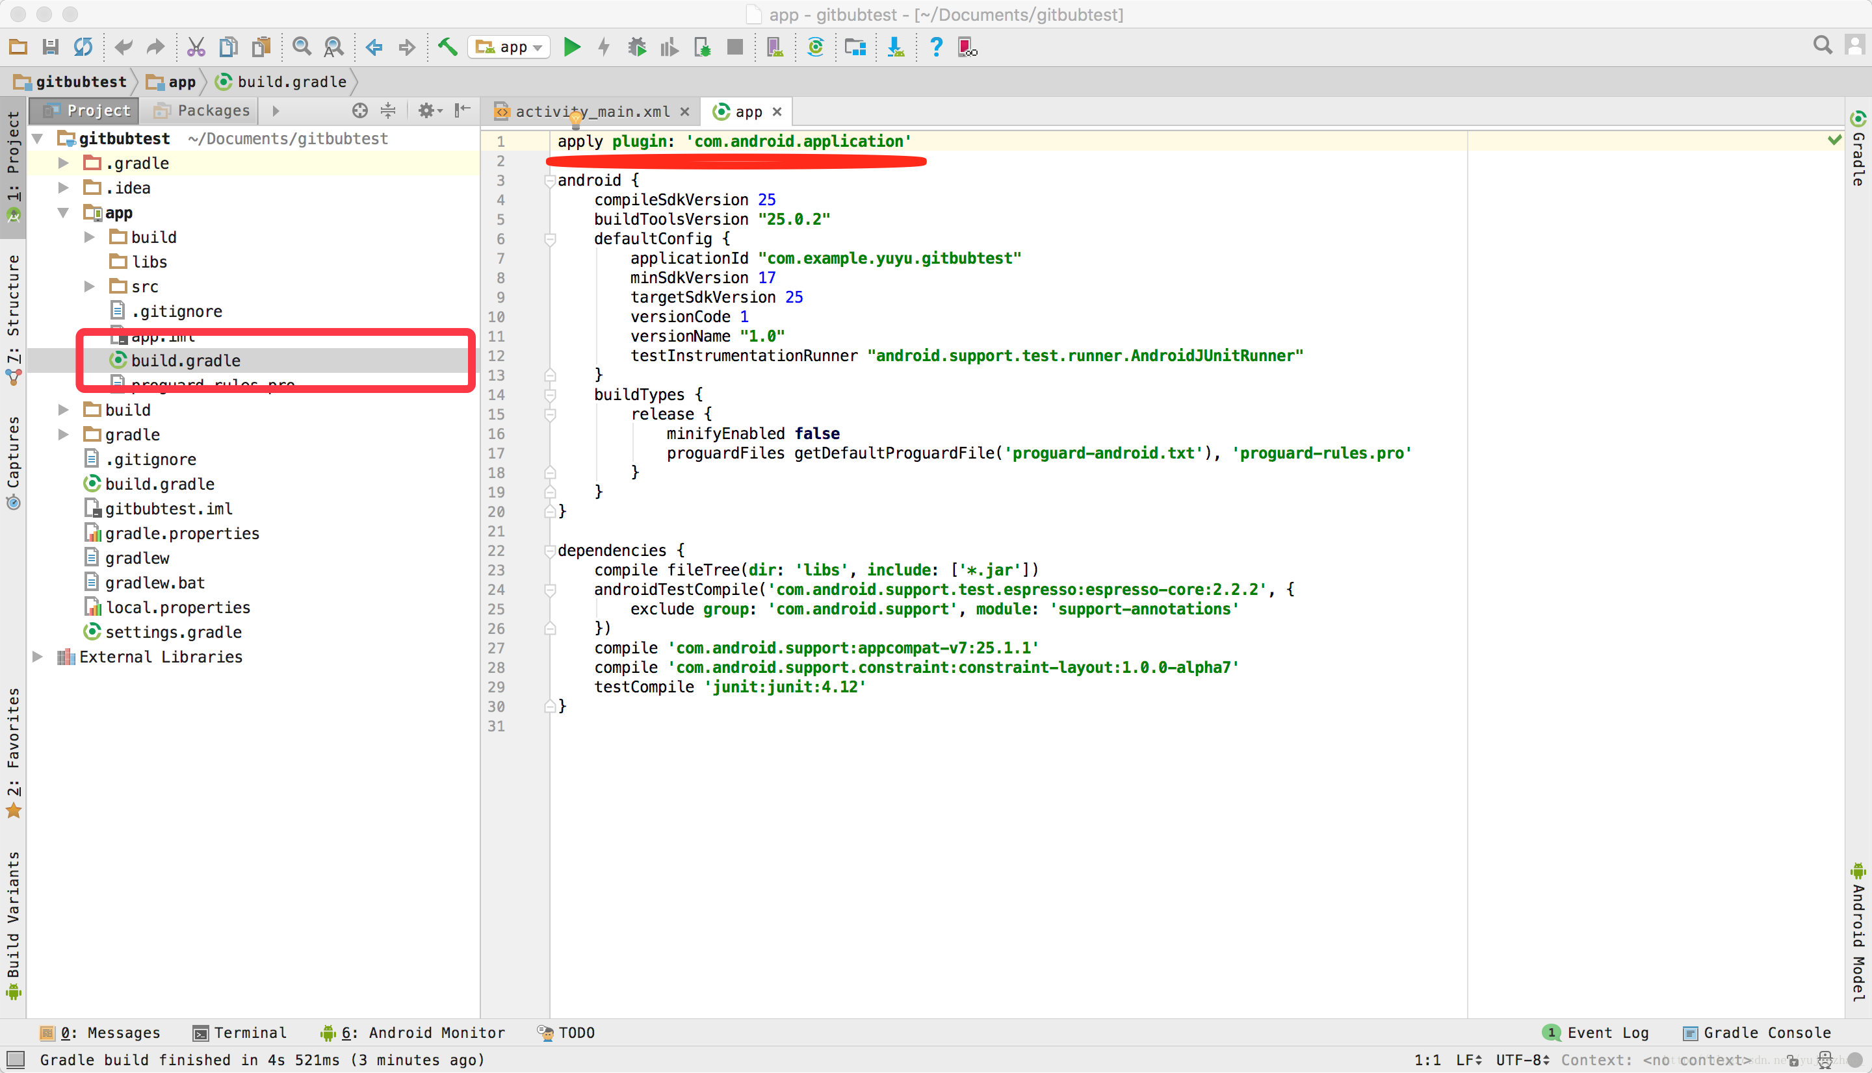Expand the src folder
Image resolution: width=1872 pixels, height=1073 pixels.
pyautogui.click(x=89, y=286)
